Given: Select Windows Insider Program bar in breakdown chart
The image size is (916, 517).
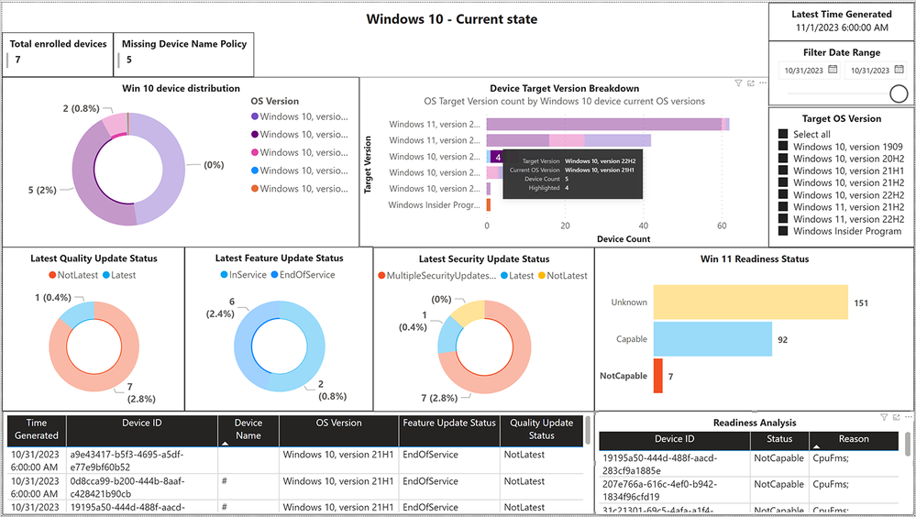Looking at the screenshot, I should [x=489, y=205].
